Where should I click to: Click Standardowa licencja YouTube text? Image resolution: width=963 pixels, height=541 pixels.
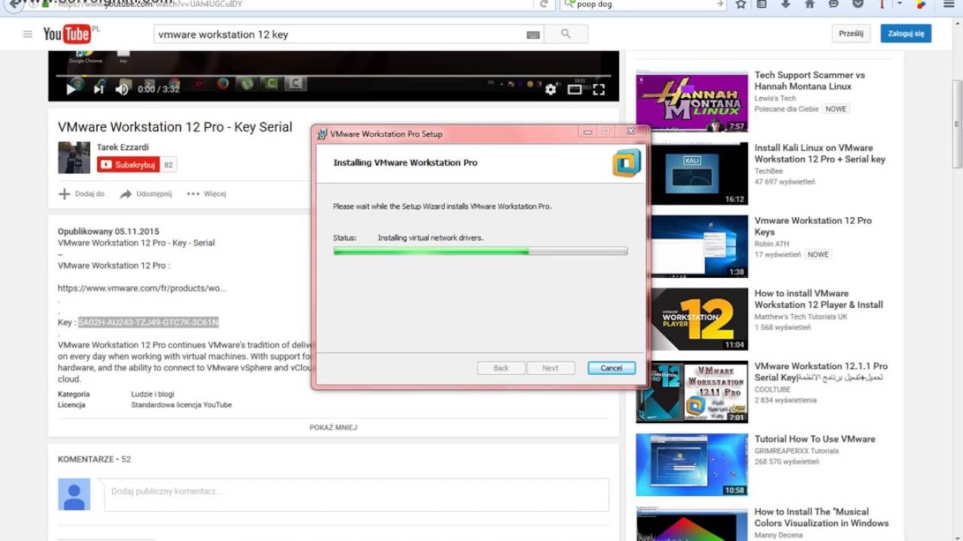pyautogui.click(x=181, y=405)
